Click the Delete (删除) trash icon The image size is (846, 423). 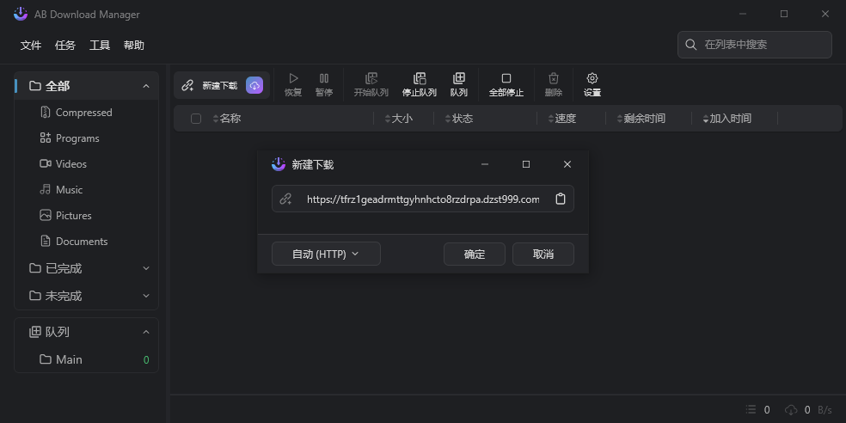click(554, 79)
